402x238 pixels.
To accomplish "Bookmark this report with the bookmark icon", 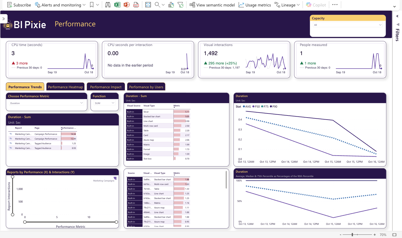I will coord(92,5).
